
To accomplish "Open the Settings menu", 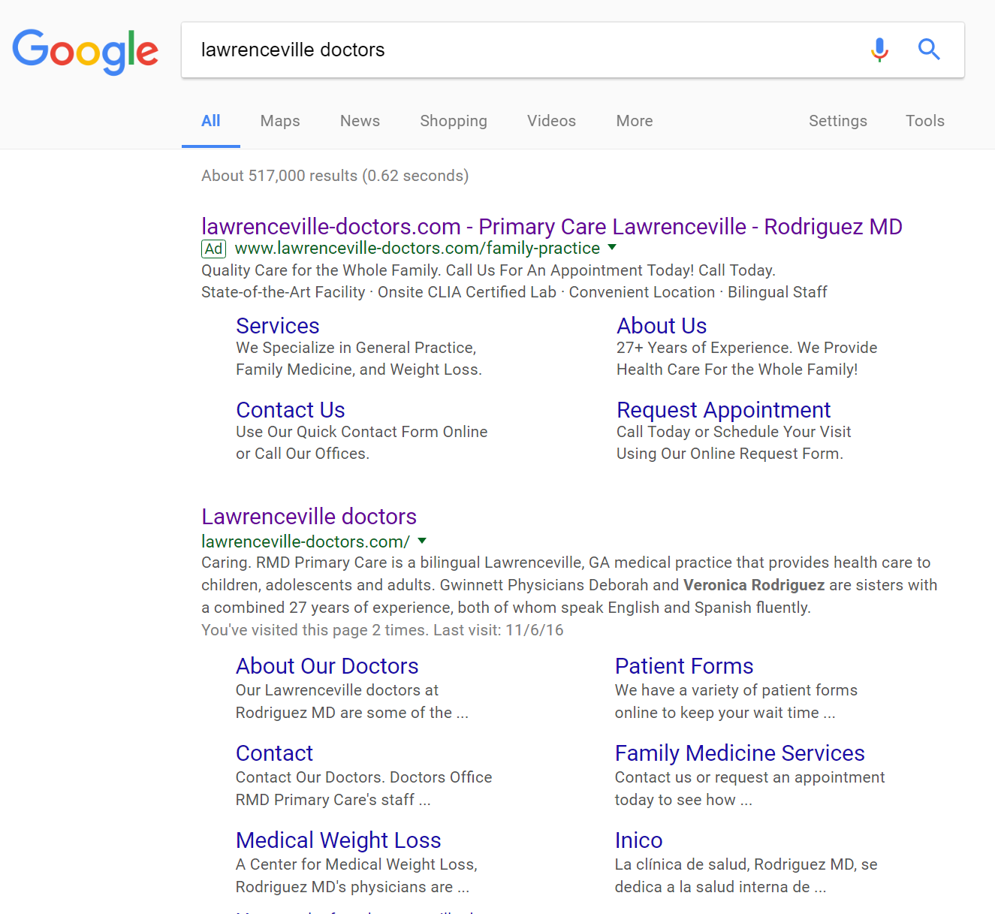I will tap(838, 121).
